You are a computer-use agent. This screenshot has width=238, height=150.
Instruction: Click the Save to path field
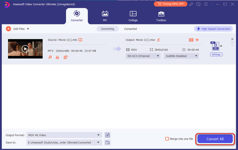click(x=60, y=142)
